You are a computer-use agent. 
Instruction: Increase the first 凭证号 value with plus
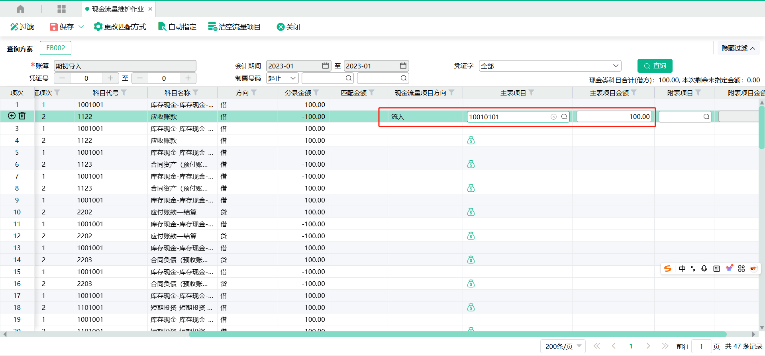(x=110, y=78)
